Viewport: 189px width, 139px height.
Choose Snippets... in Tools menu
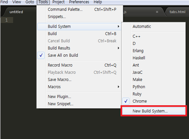click(79, 17)
